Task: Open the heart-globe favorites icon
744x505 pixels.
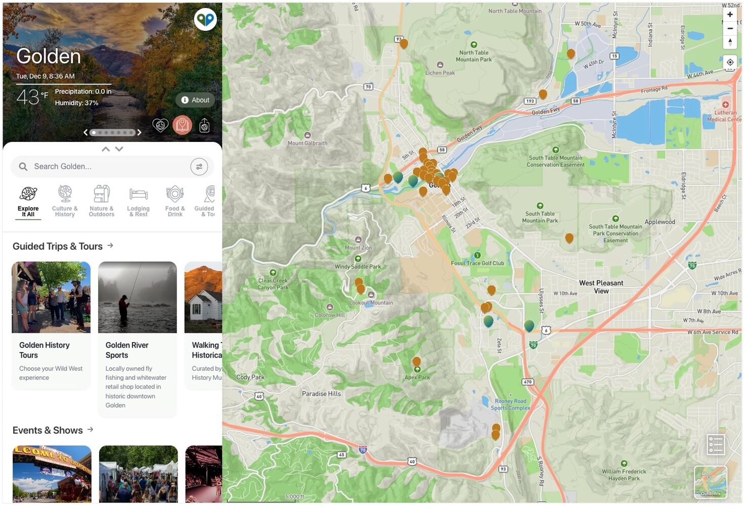Action: click(x=160, y=125)
